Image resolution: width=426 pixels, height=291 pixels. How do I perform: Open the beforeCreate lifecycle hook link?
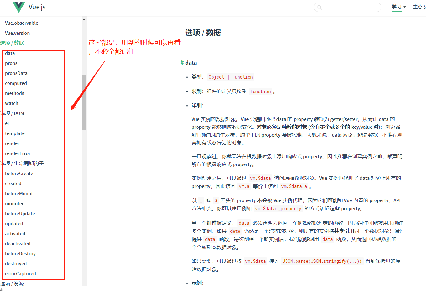[19, 173]
